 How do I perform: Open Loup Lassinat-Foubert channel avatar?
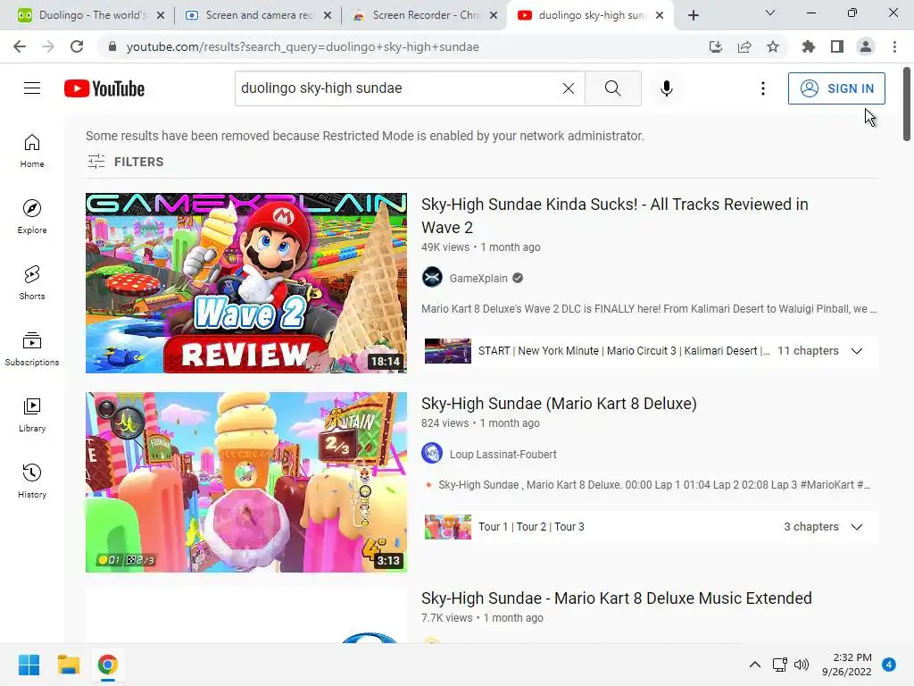(x=432, y=453)
